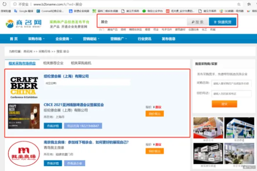Click the blue 快速找货 button
Screen dimensions: 257x171
click(x=223, y=22)
